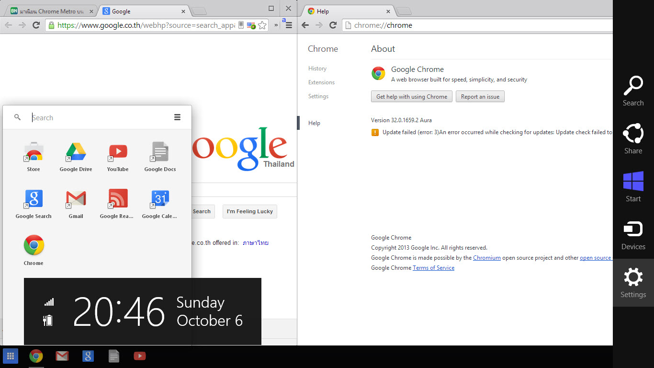Screen dimensions: 654x368
Task: Click Chrome icon on the shelf
Action: coord(36,356)
